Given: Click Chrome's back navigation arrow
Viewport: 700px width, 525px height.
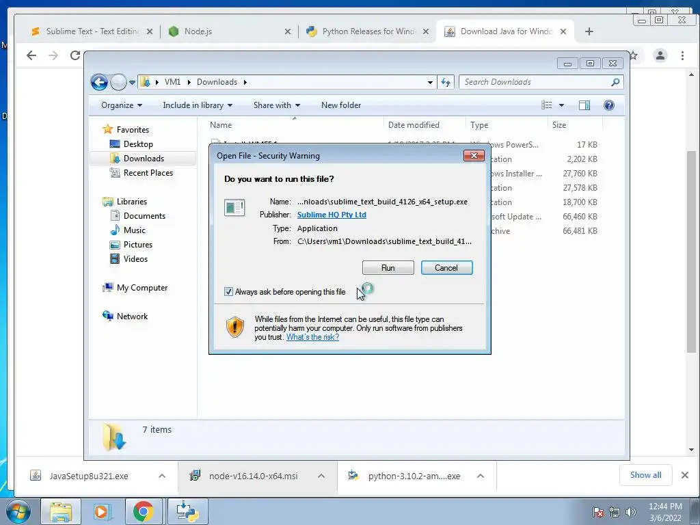Looking at the screenshot, I should pyautogui.click(x=31, y=55).
